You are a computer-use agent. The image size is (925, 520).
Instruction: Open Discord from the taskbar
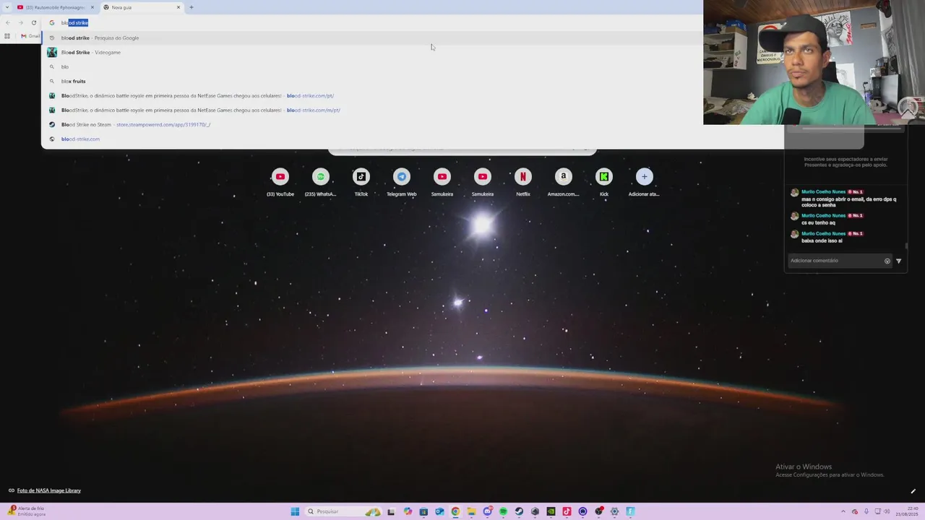pos(488,511)
